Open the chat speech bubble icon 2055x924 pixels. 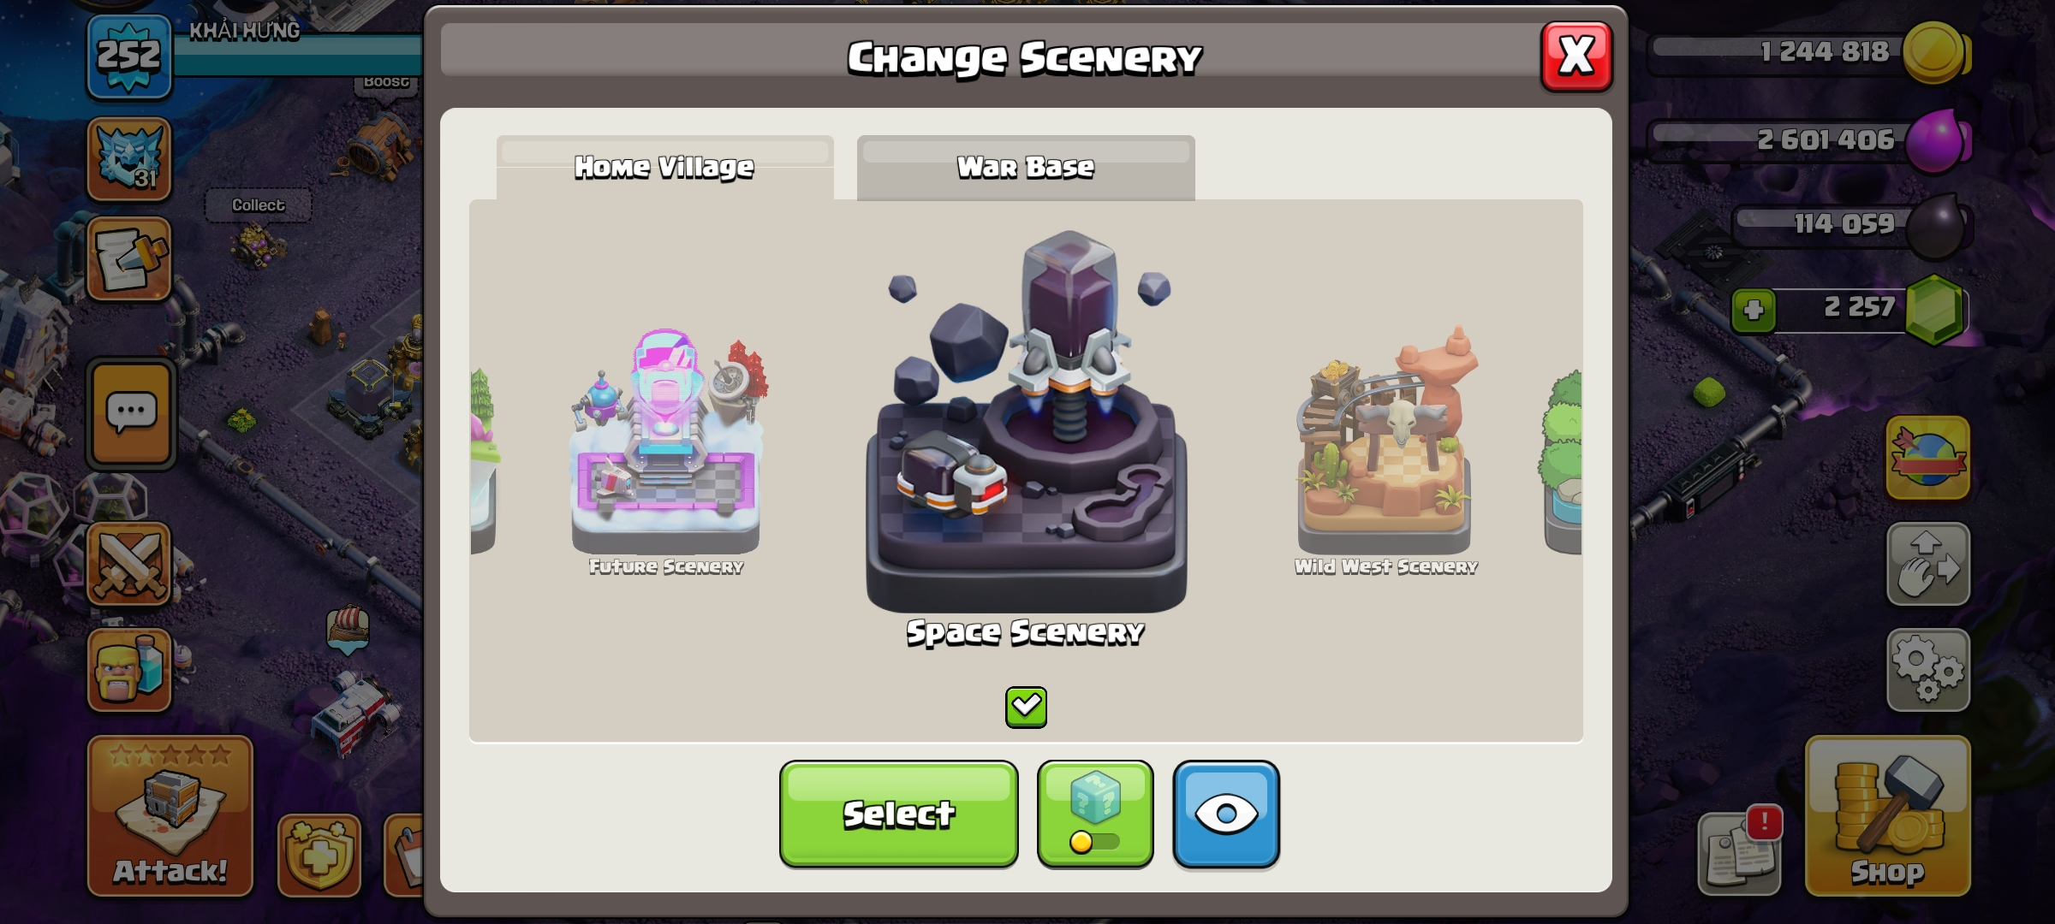tap(131, 413)
